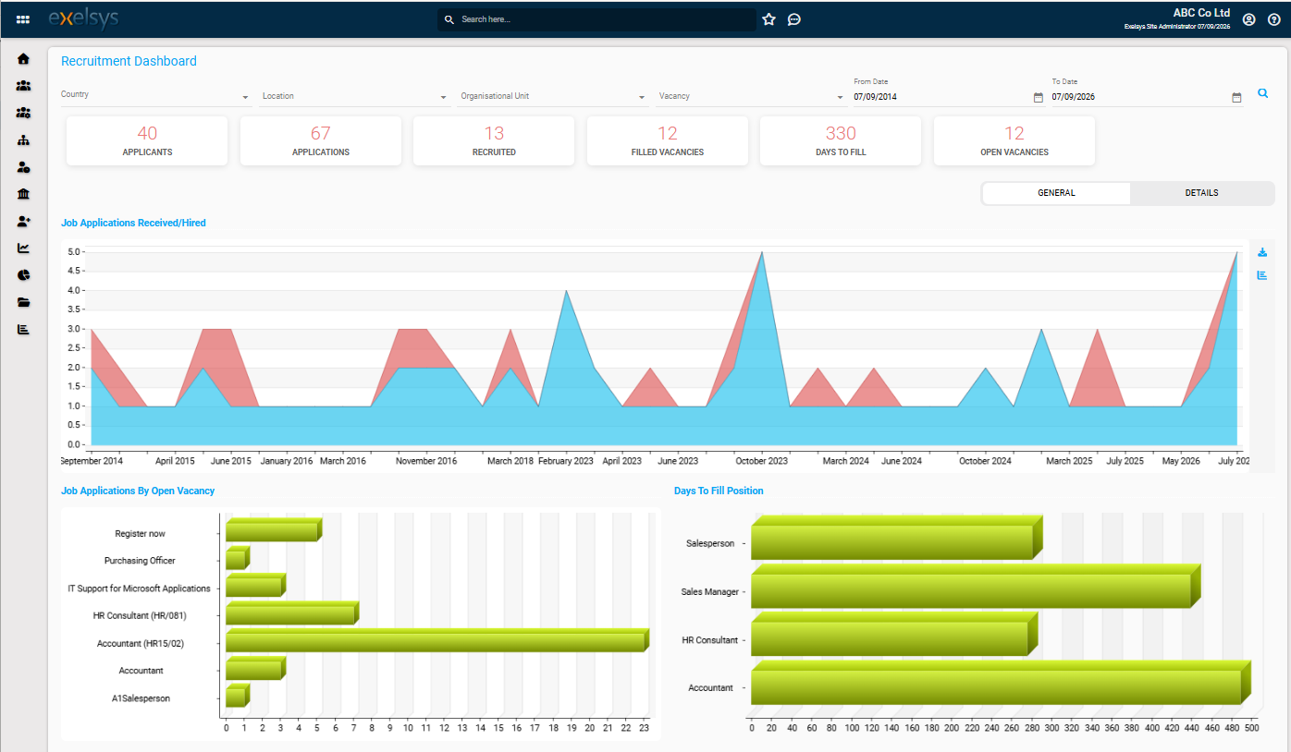Click the 'March 2025' axis label
Viewport: 1291px width, 752px height.
[1070, 461]
